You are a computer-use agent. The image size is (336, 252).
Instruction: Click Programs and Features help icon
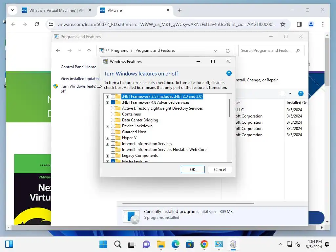click(301, 94)
